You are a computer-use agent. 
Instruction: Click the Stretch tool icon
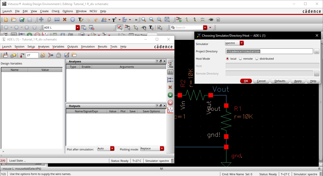click(57, 19)
